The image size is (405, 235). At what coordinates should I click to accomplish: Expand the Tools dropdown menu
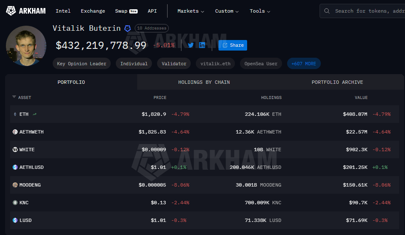pyautogui.click(x=260, y=11)
